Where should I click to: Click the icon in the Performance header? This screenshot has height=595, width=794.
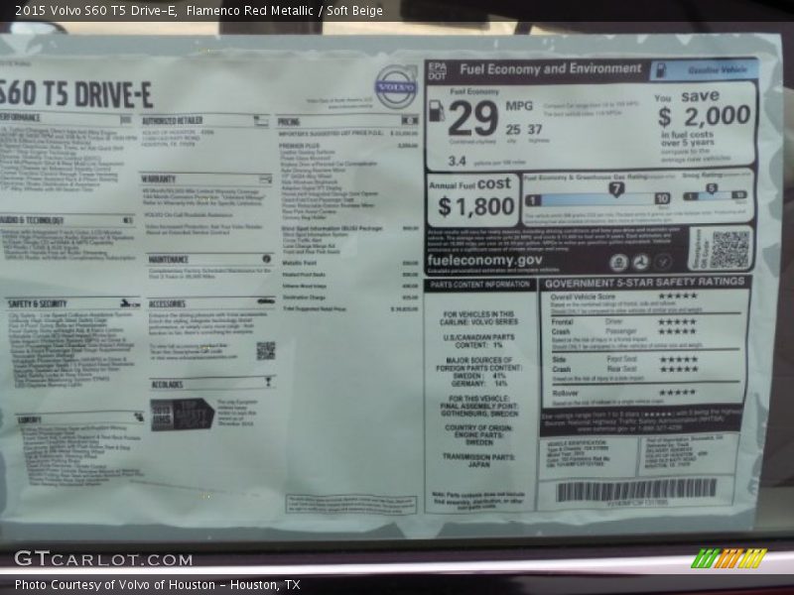126,119
